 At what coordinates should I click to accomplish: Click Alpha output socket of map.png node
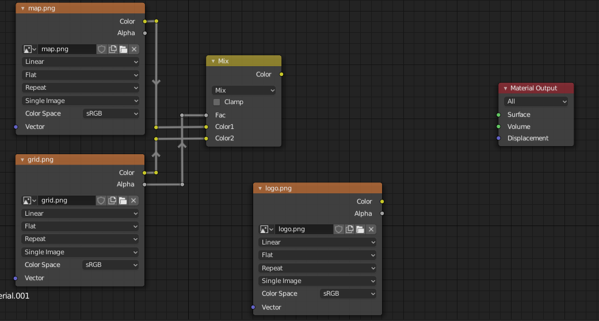(145, 33)
